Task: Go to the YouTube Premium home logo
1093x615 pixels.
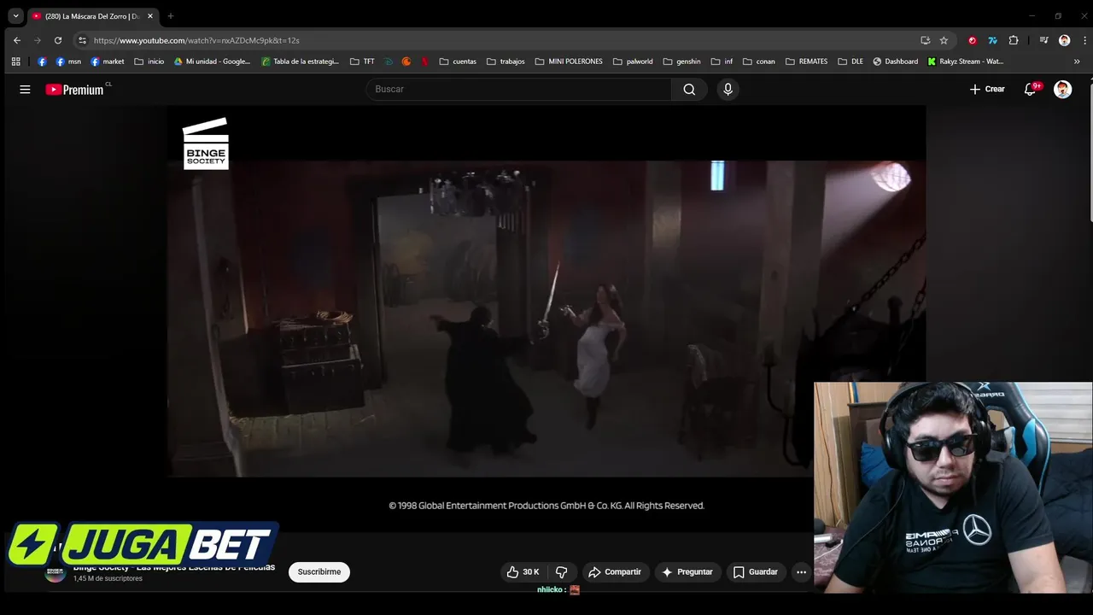Action: point(75,89)
